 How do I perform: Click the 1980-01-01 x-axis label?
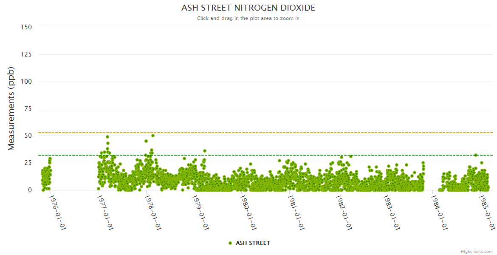(247, 212)
